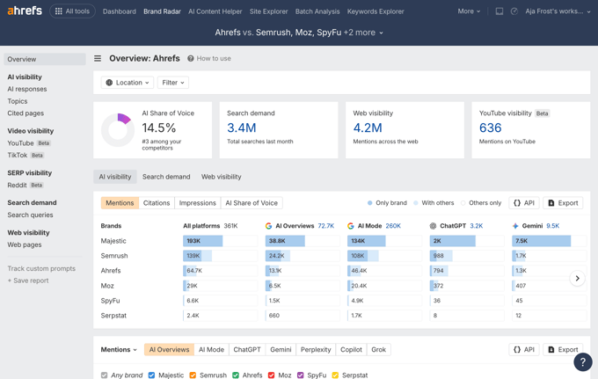Open Keywords Explorer

click(x=376, y=11)
